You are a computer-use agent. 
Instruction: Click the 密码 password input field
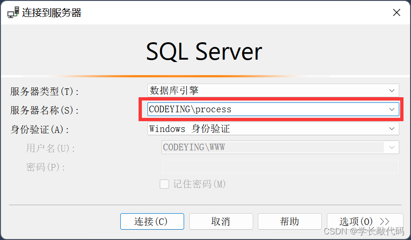pos(280,166)
